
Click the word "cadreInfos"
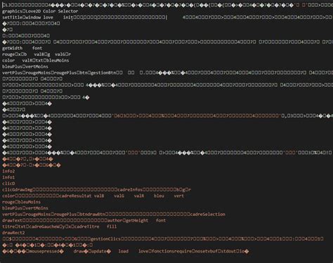(130, 189)
